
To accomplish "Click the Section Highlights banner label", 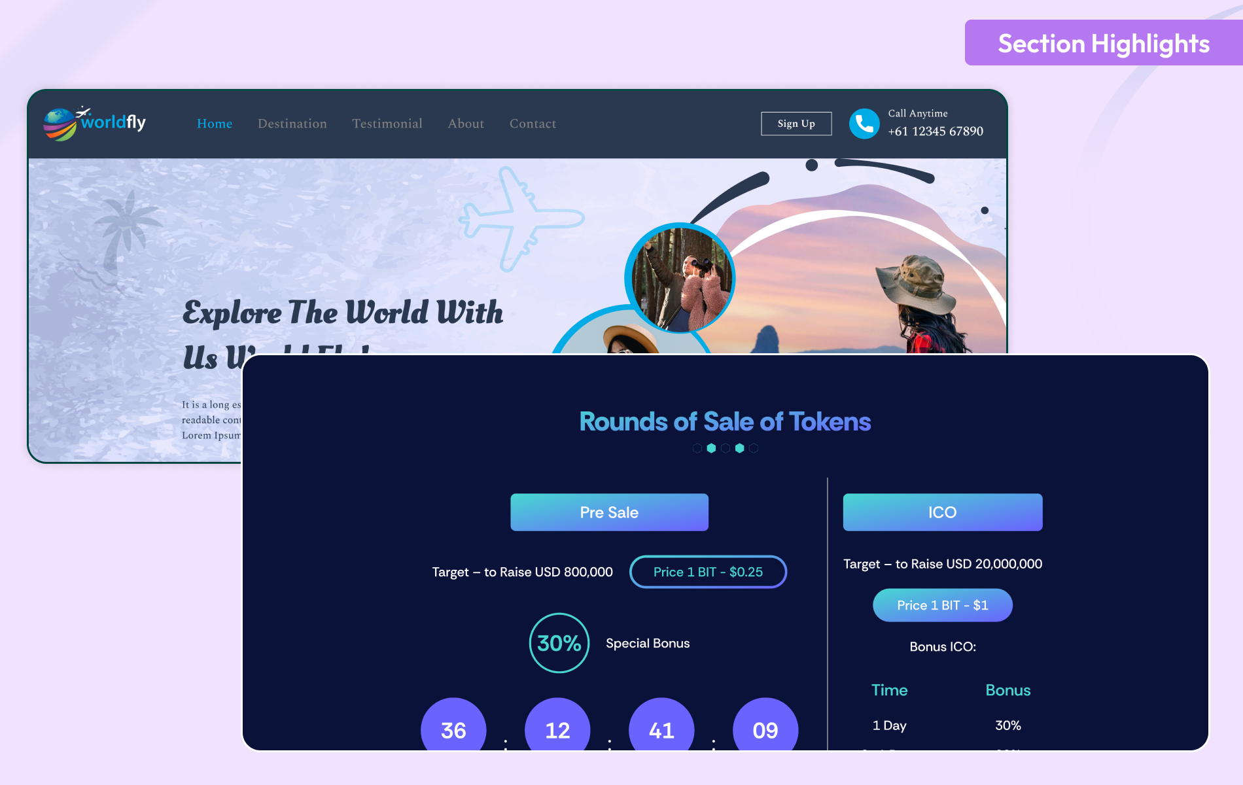I will click(1104, 43).
